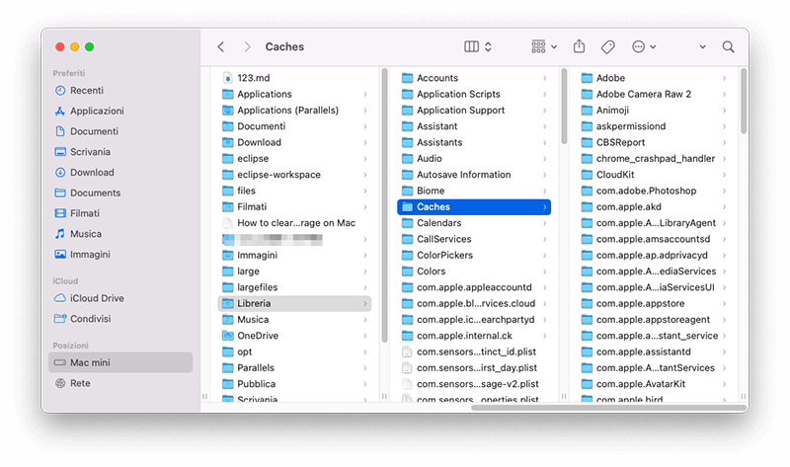Select the Adobe Camera Raw 2 folder

coord(654,94)
